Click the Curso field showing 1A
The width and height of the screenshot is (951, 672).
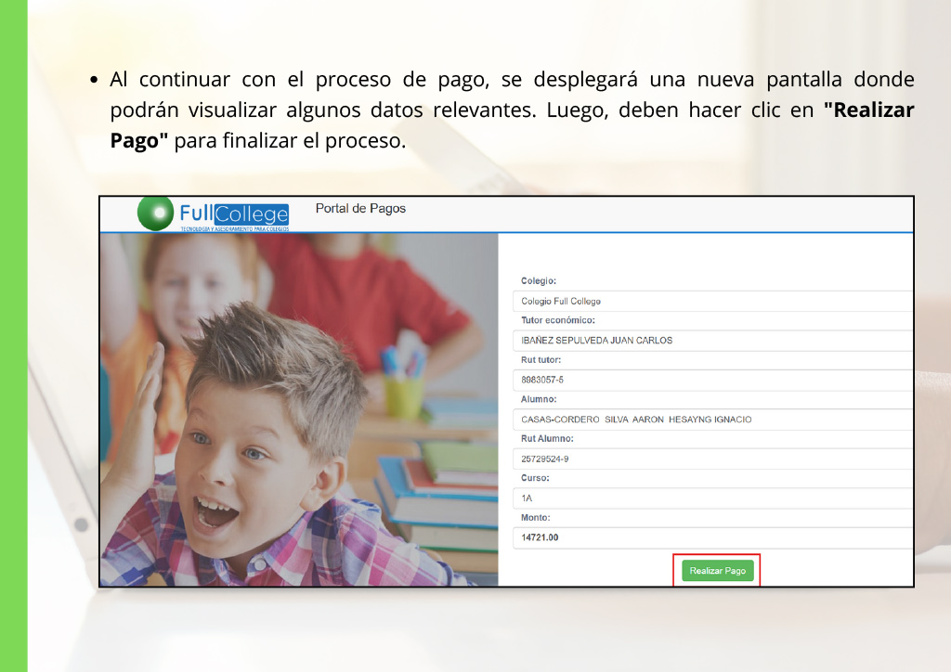click(712, 498)
